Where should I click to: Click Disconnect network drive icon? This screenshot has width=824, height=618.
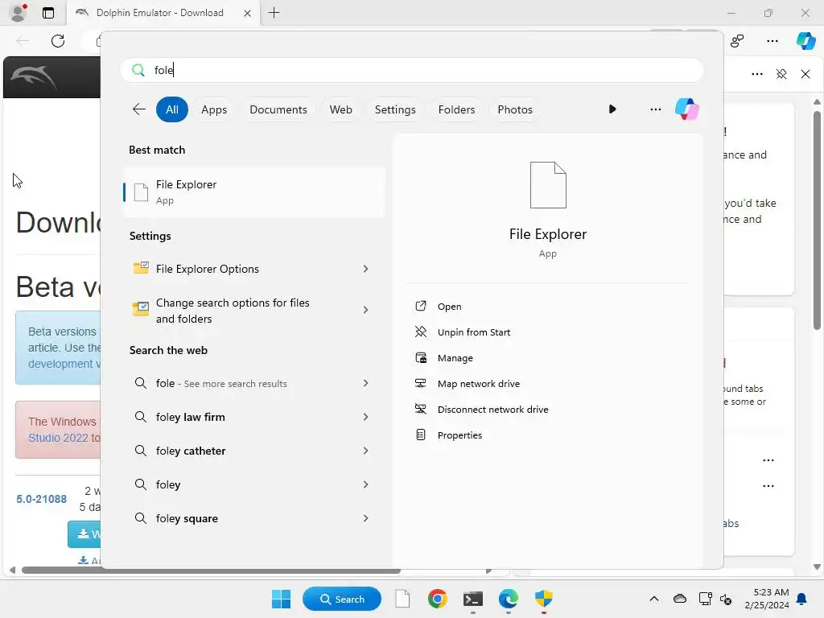click(421, 409)
